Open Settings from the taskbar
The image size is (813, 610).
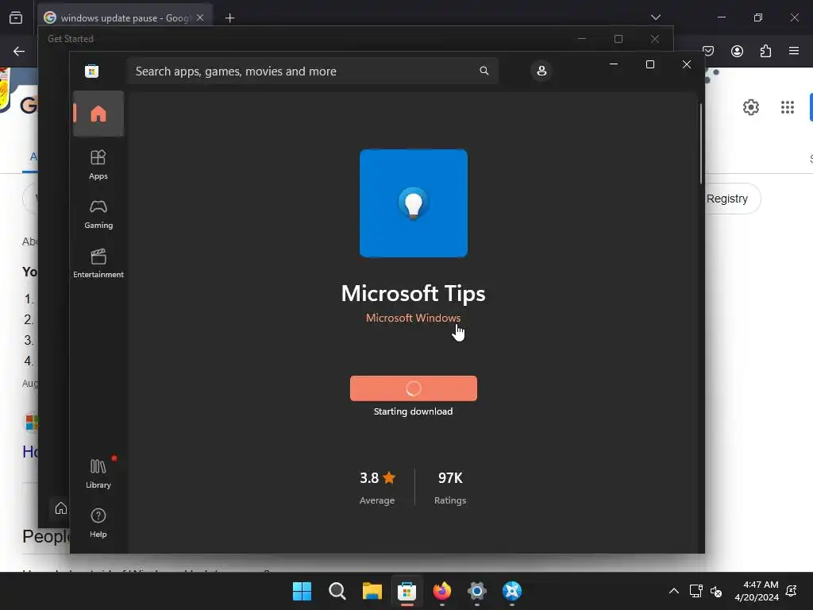coord(476,591)
